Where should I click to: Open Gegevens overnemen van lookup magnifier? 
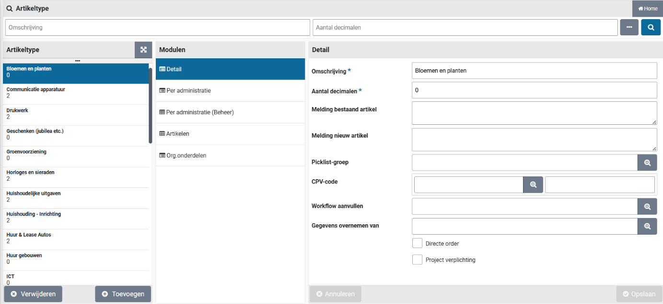[647, 227]
